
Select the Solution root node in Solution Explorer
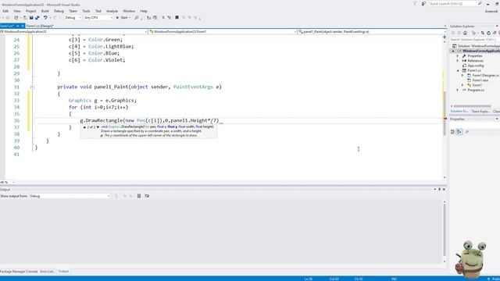coord(476,46)
